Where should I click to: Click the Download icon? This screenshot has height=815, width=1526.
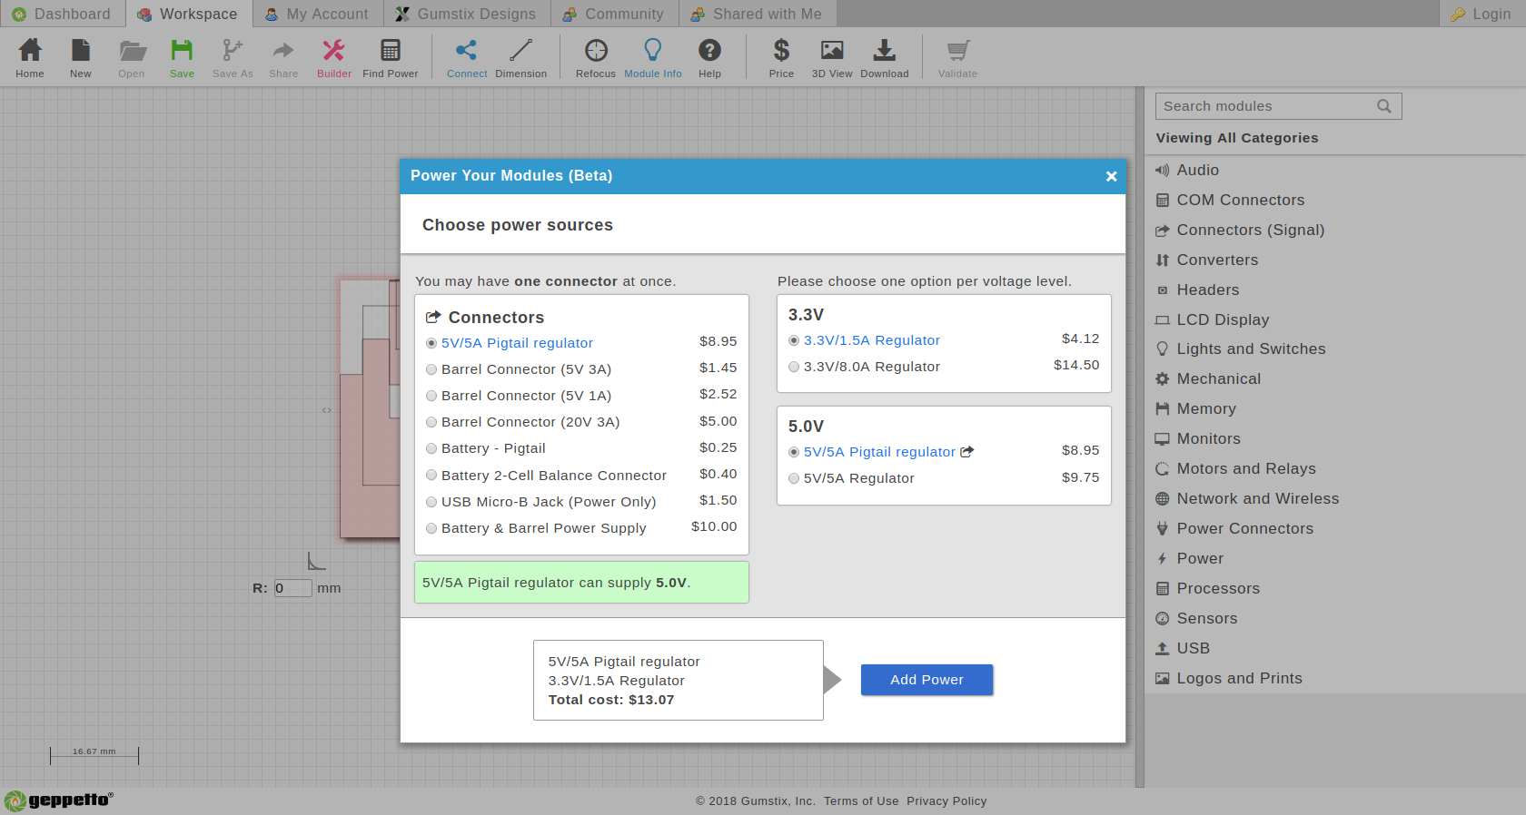(x=885, y=50)
